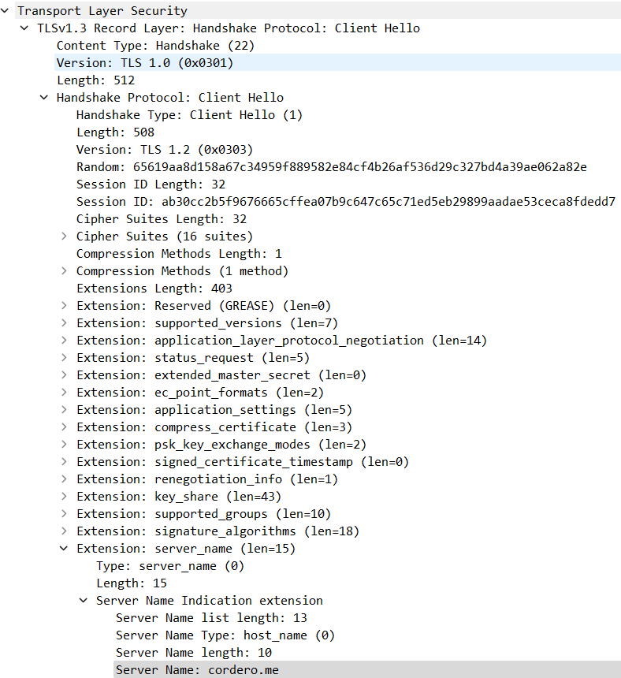Select TLSv1.3 Record Layer row text
621x678 pixels.
[229, 28]
